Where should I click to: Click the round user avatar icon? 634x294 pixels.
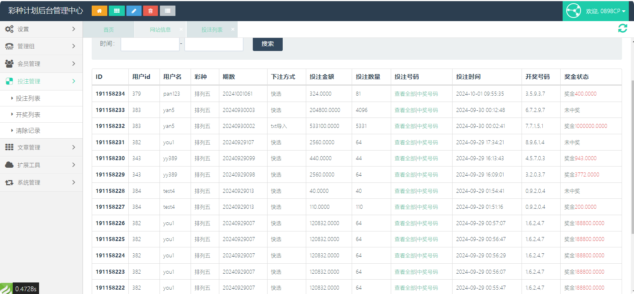(x=573, y=11)
